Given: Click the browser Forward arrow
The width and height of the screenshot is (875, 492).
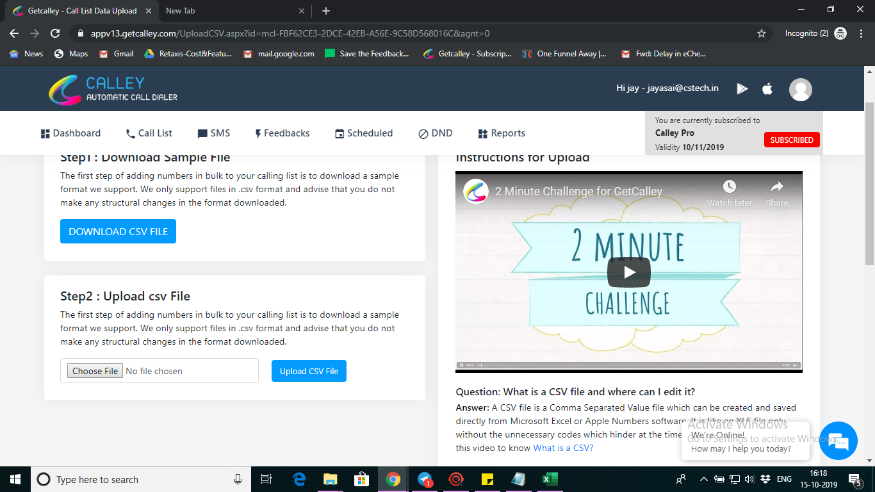Looking at the screenshot, I should (x=35, y=33).
